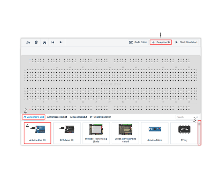Click the zoom to fit icon
Screen dimensions: 216x173
click(x=45, y=42)
